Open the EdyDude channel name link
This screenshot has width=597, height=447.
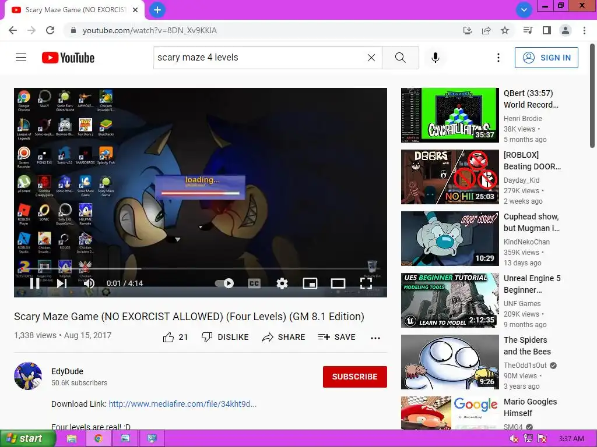[68, 371]
